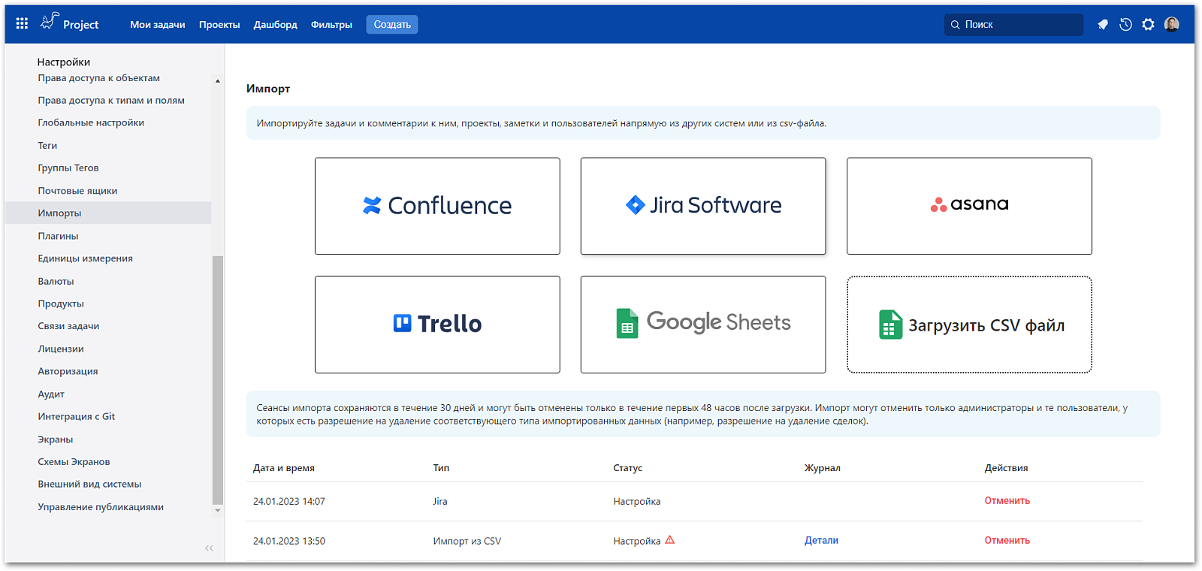Open Права доступа к объектам settings

pyautogui.click(x=99, y=78)
